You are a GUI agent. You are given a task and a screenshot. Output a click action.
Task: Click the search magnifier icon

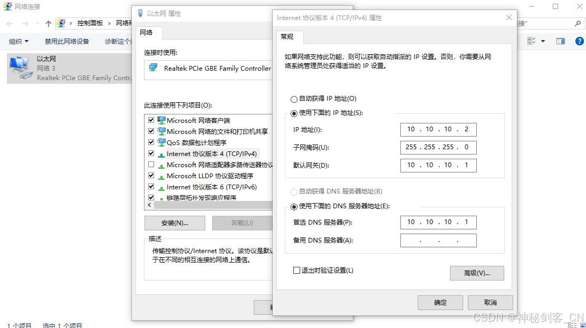click(578, 24)
